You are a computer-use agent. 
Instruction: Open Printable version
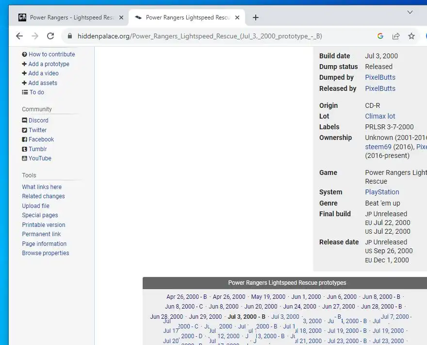44,224
